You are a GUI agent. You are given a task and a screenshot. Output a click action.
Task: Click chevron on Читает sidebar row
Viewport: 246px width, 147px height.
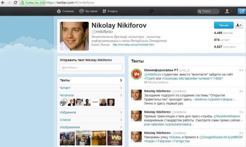click(x=121, y=88)
